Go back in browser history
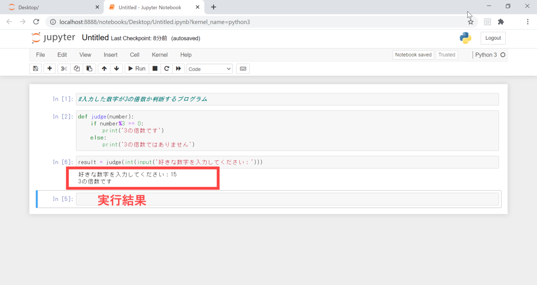Viewport: 537px width, 285px height. (9, 21)
